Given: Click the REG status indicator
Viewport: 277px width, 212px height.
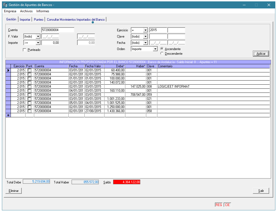Looking at the screenshot, I should click(x=219, y=205).
